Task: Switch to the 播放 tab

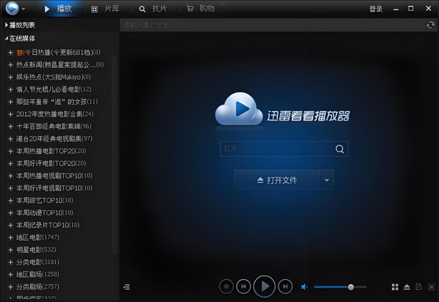Action: point(59,9)
